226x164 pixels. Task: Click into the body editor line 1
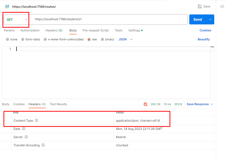coord(113,49)
